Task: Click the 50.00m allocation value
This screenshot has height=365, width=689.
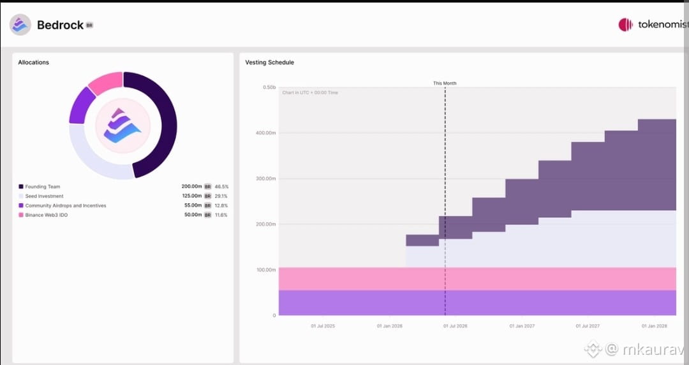Action: pyautogui.click(x=193, y=215)
